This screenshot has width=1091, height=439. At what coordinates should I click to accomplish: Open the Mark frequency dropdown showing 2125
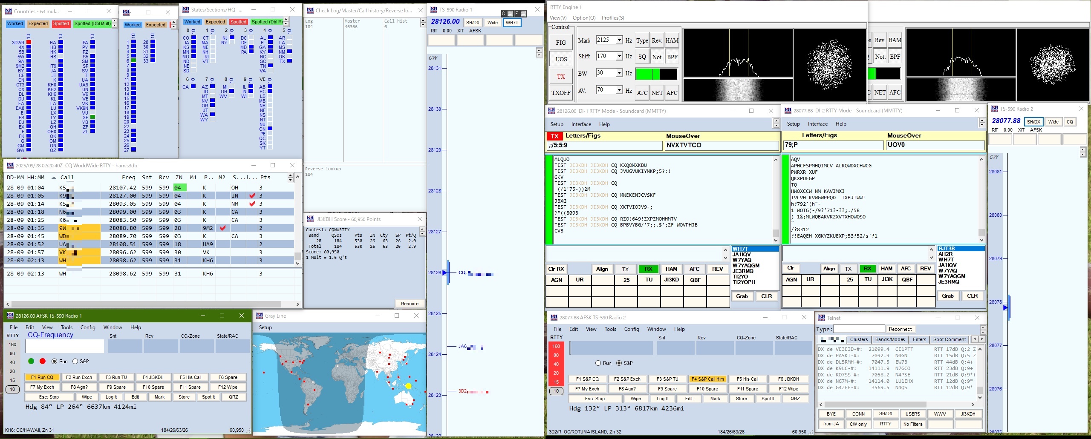tap(619, 40)
